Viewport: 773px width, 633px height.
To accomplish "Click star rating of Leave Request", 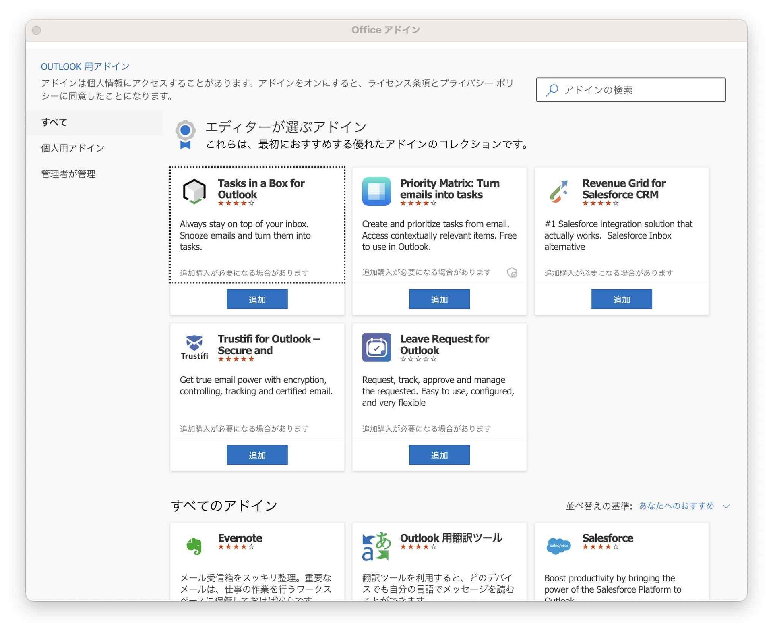I will 418,359.
